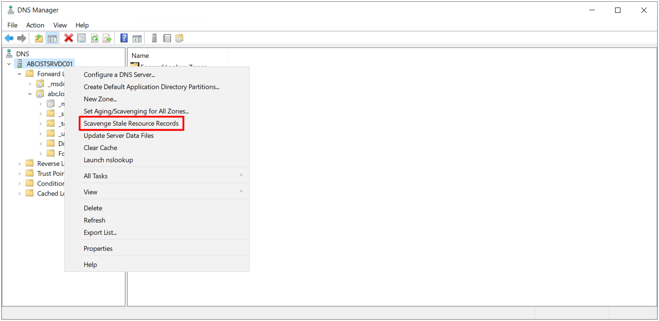Click the Export List toolbar icon
Image resolution: width=659 pixels, height=321 pixels.
(x=107, y=39)
